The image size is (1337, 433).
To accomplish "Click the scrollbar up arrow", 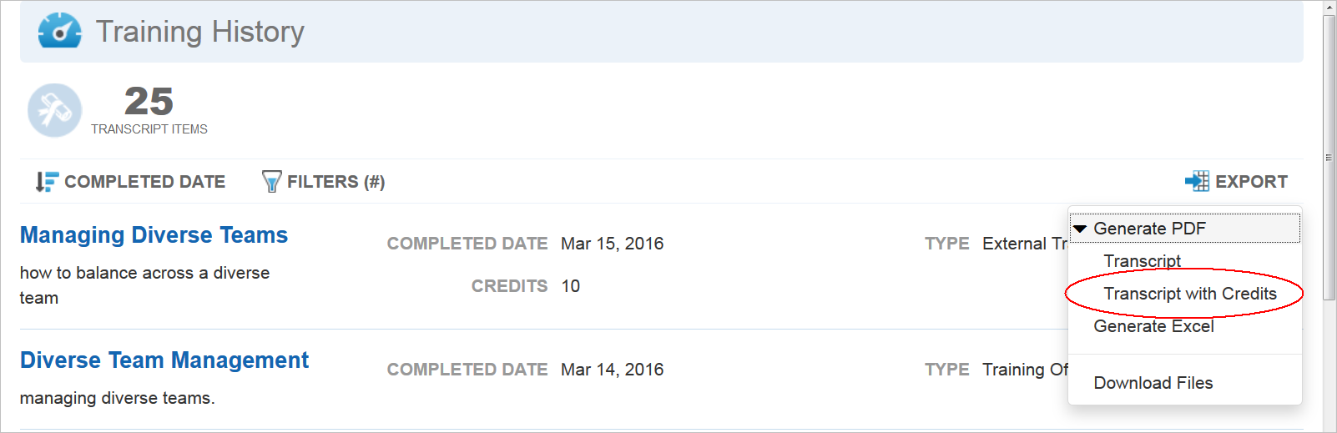I will pyautogui.click(x=1329, y=7).
